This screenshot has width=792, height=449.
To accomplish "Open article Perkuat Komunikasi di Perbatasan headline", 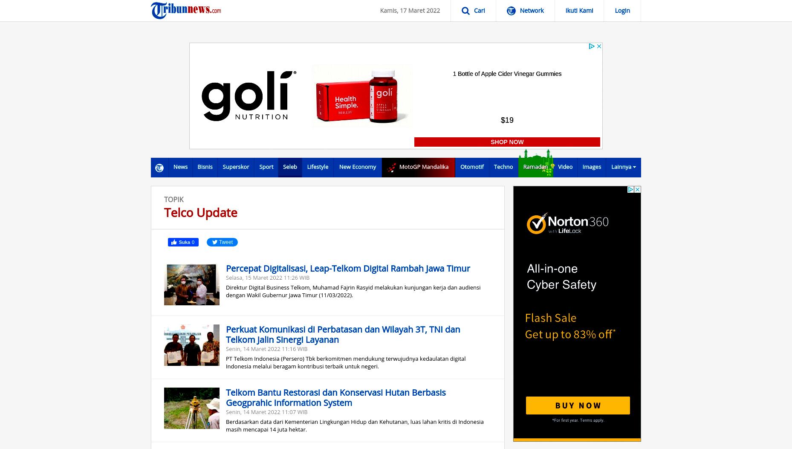I will point(343,335).
